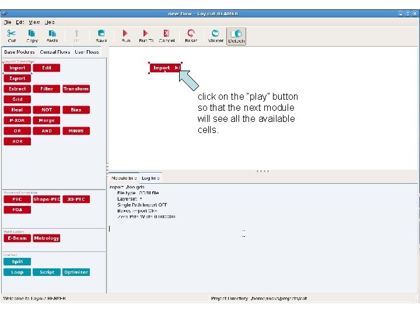420x315 pixels.
Task: Cancel execution with the Cancel icon
Action: coord(166,33)
